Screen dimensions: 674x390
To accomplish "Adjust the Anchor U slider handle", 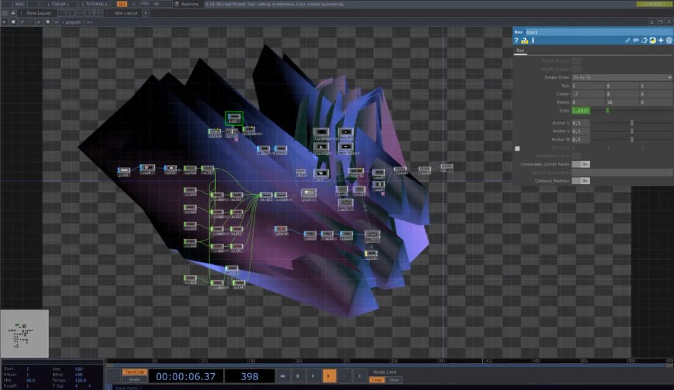I will [632, 123].
